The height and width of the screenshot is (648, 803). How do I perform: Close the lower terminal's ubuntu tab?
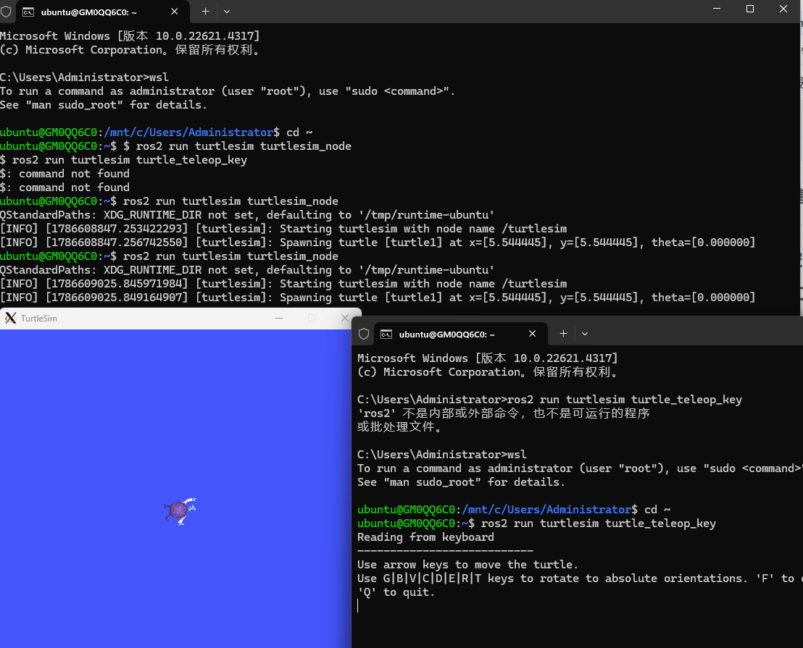point(533,334)
